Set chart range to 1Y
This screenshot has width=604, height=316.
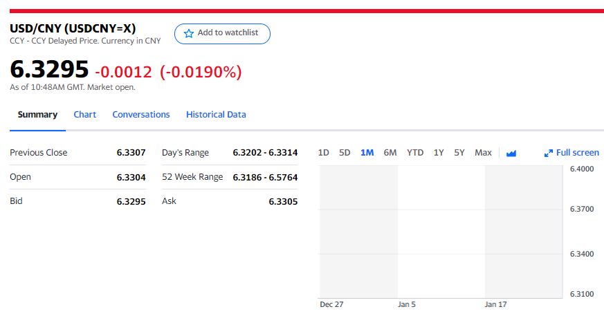point(439,153)
